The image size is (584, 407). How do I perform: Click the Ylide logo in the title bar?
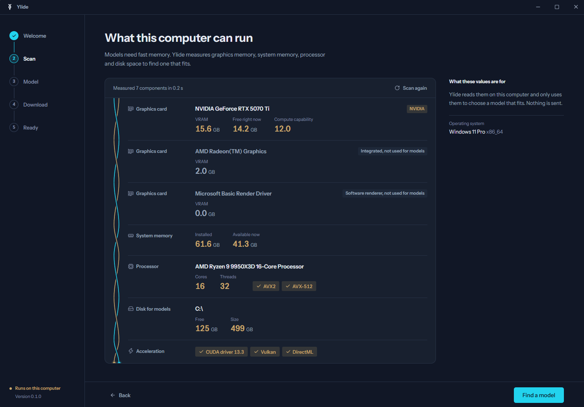(10, 7)
